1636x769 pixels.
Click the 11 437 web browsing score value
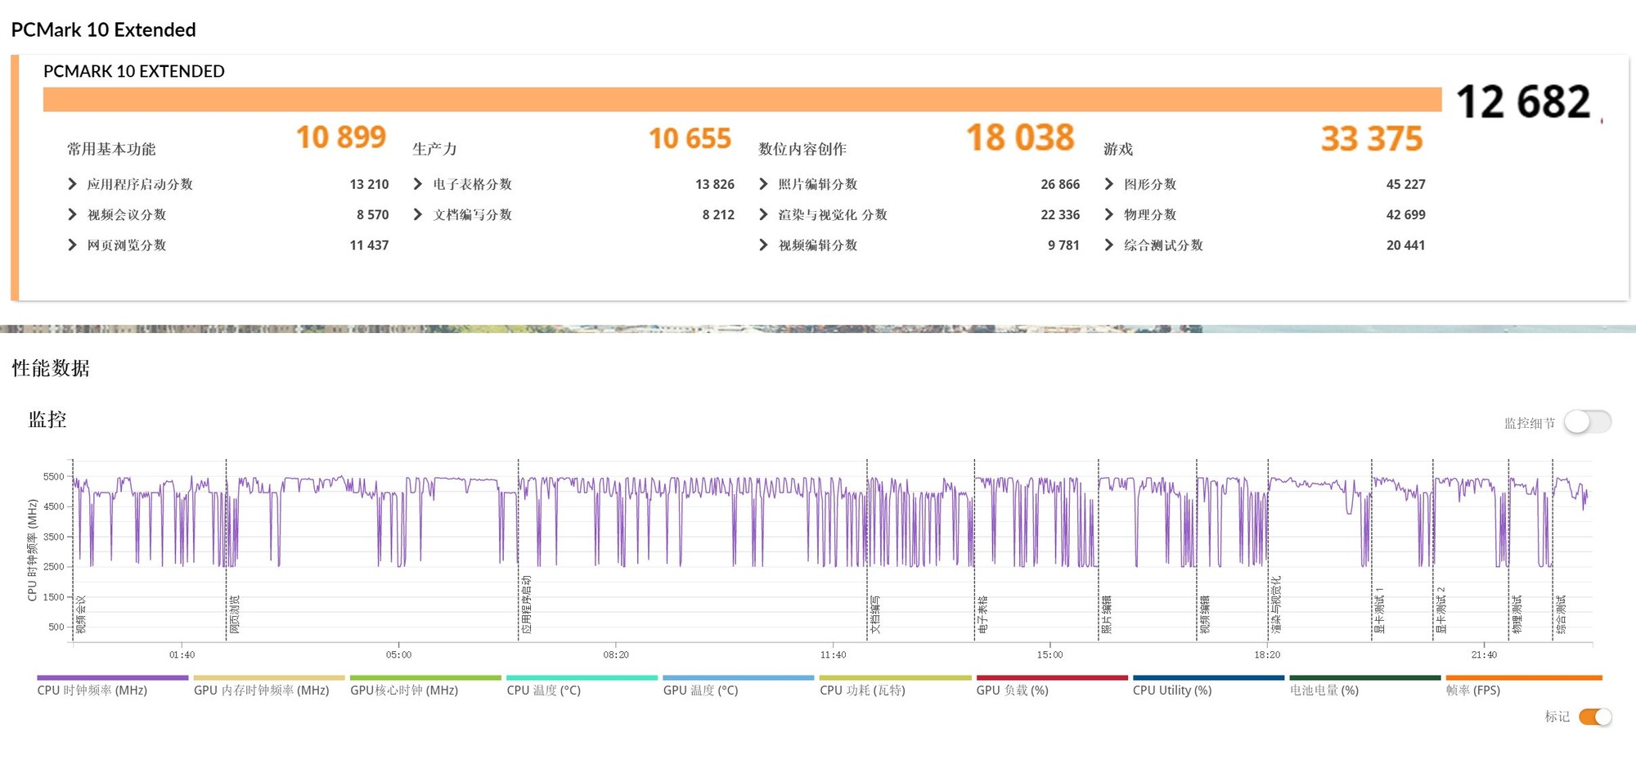click(x=369, y=245)
